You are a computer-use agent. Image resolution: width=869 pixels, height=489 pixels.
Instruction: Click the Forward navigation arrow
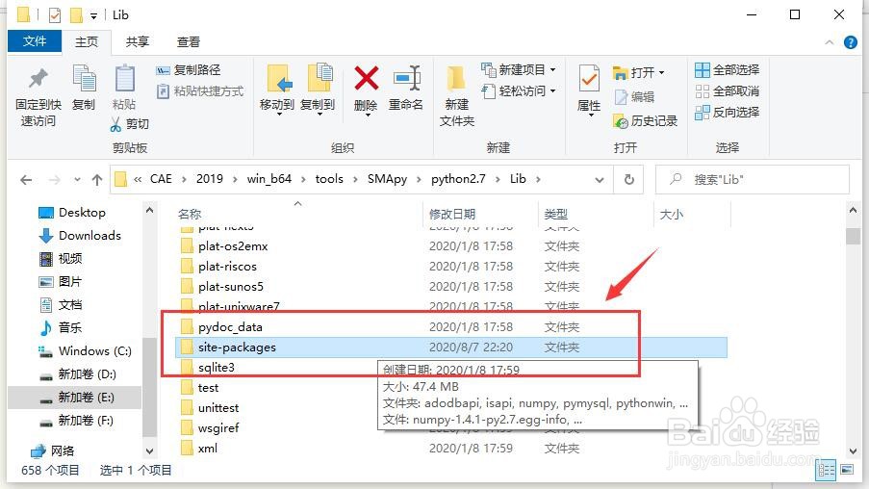[x=54, y=180]
